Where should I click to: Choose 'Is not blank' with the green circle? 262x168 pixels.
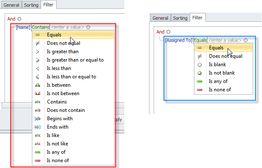tap(222, 73)
